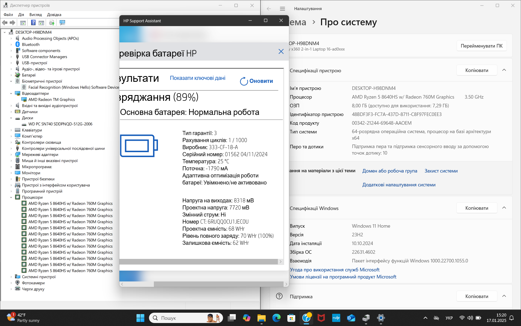Open Help via blue question mark icon
The image size is (521, 326).
point(33,23)
